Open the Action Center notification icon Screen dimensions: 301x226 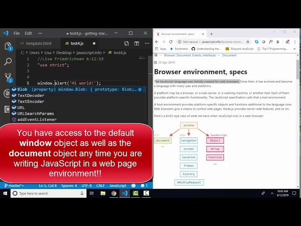tap(294, 194)
